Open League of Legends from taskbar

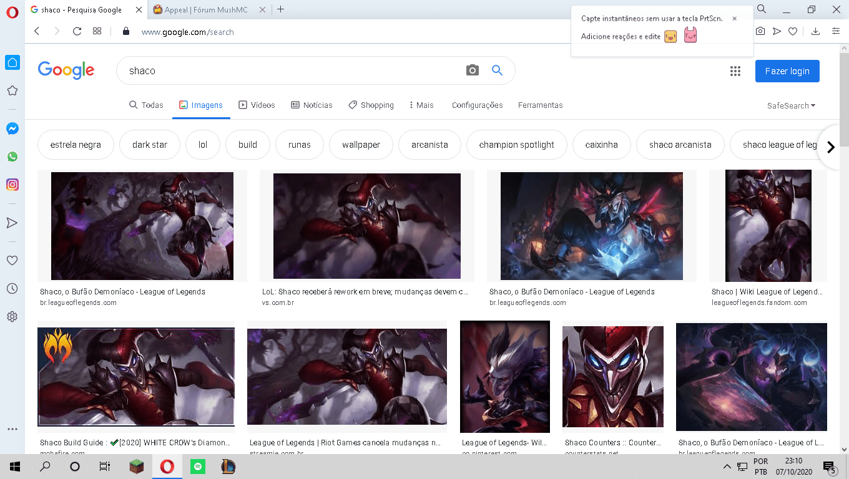pos(228,466)
